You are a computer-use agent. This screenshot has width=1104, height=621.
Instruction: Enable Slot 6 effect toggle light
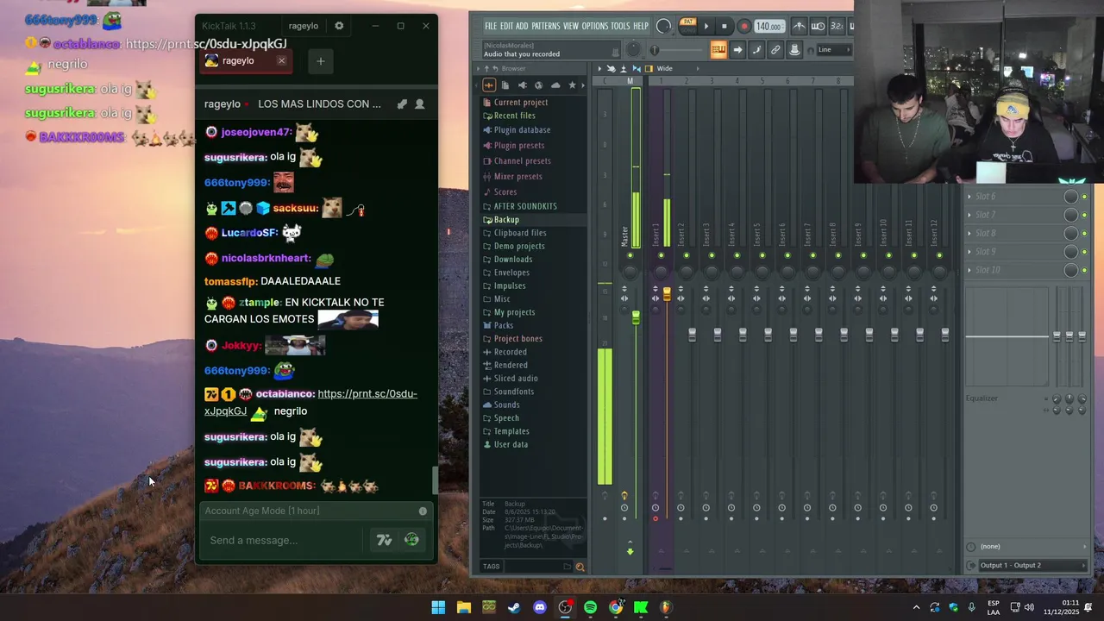(x=1084, y=197)
